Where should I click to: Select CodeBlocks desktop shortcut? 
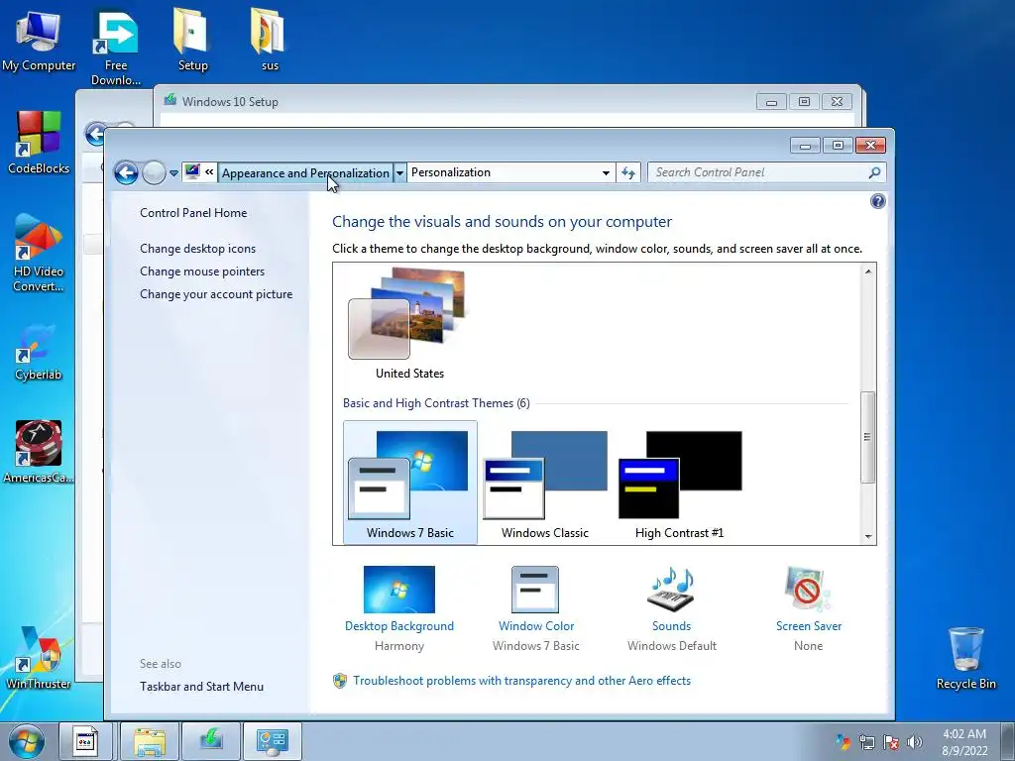pyautogui.click(x=39, y=143)
